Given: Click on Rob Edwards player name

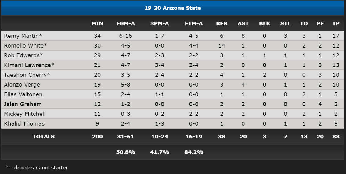Looking at the screenshot, I should 23,55.
